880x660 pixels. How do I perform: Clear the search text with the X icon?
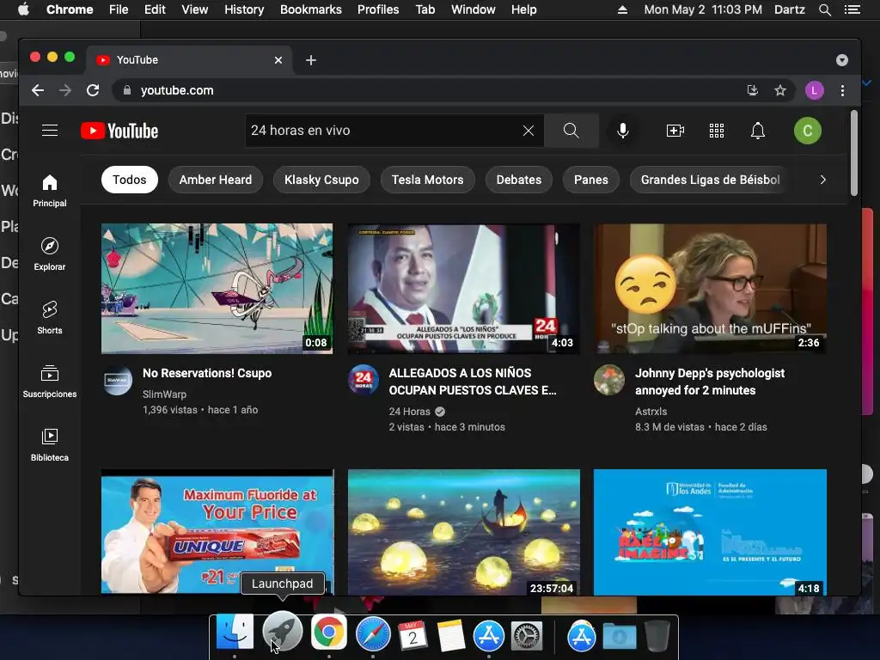[529, 131]
